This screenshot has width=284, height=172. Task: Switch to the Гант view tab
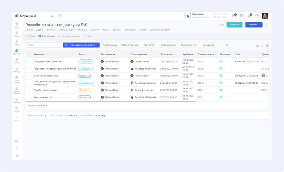coord(88,36)
